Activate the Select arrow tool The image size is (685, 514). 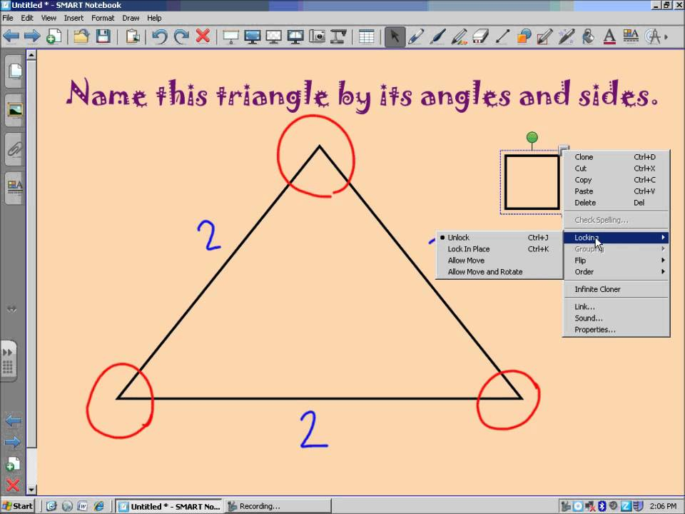pos(395,36)
